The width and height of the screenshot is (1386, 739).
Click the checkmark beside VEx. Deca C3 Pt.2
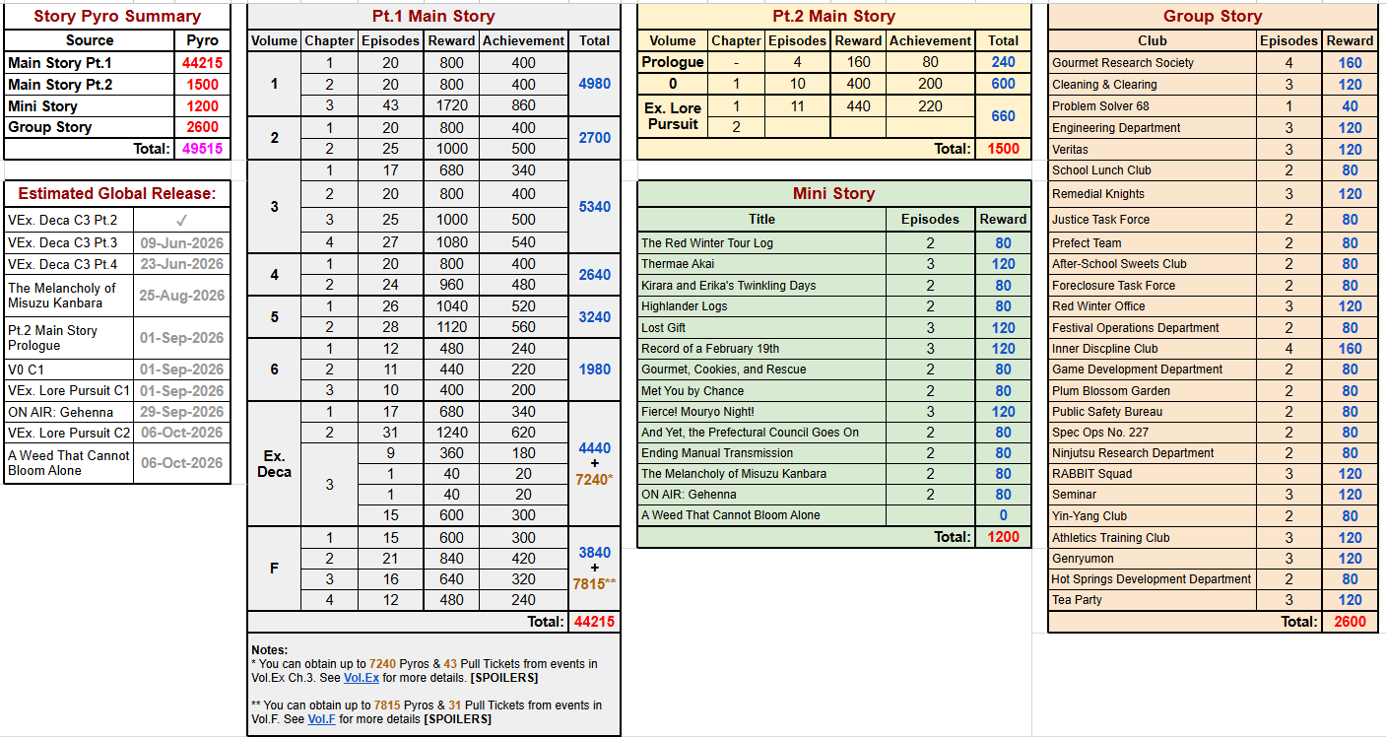[x=181, y=220]
